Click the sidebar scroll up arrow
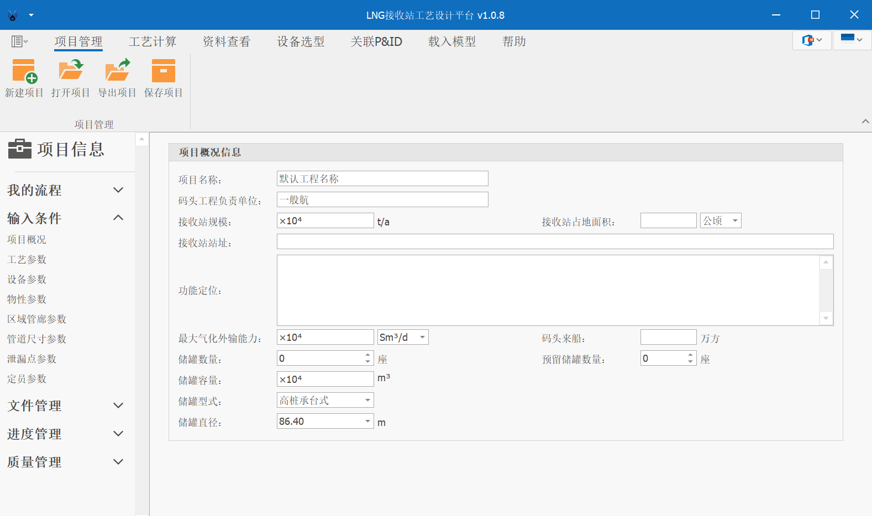 [142, 139]
